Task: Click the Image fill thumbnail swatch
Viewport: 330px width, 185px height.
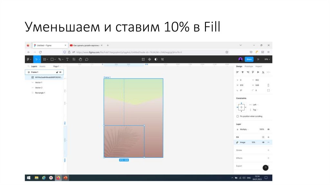Action: 238,142
